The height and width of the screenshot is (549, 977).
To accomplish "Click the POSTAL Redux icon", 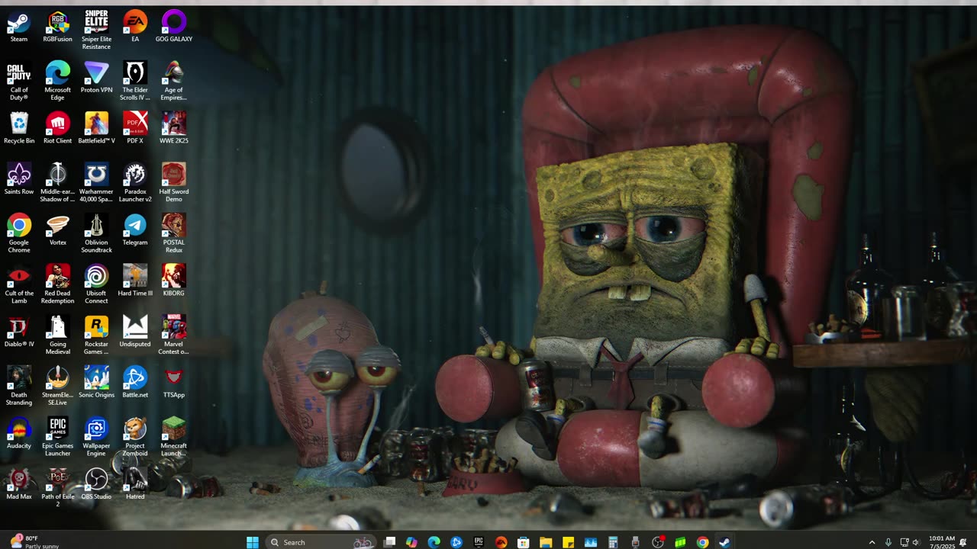I will coord(174,234).
